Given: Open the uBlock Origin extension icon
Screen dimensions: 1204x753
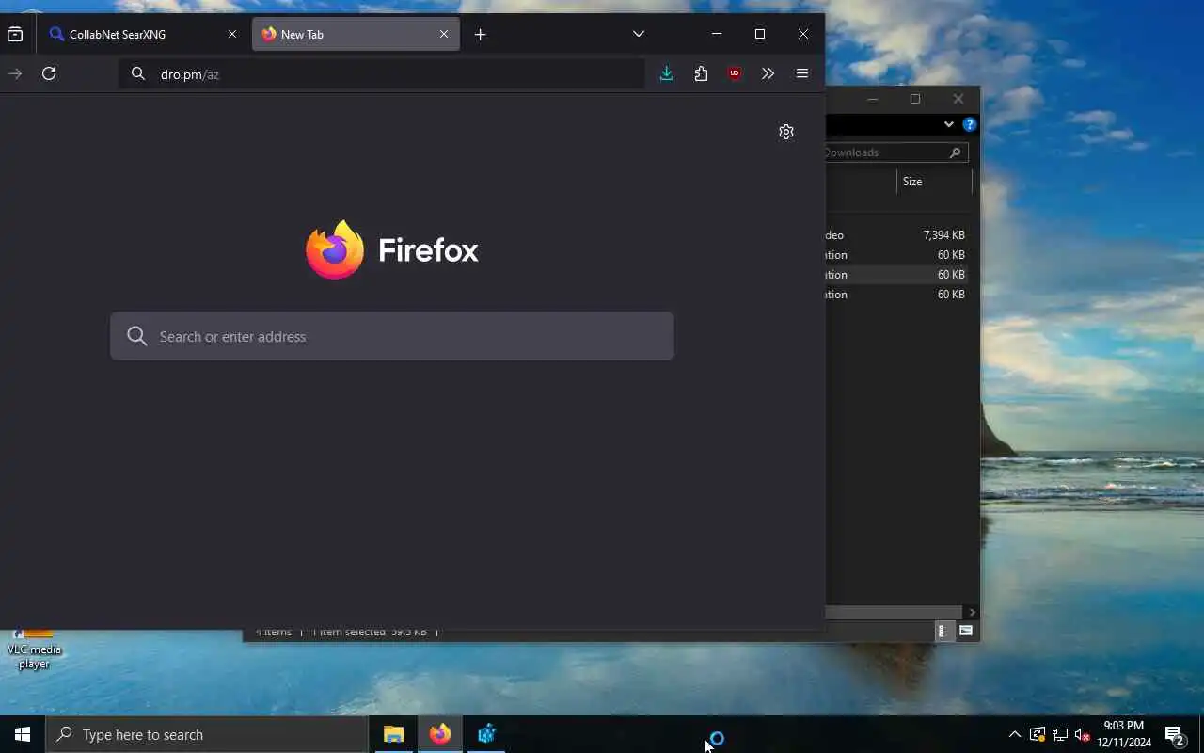Looking at the screenshot, I should tap(735, 73).
